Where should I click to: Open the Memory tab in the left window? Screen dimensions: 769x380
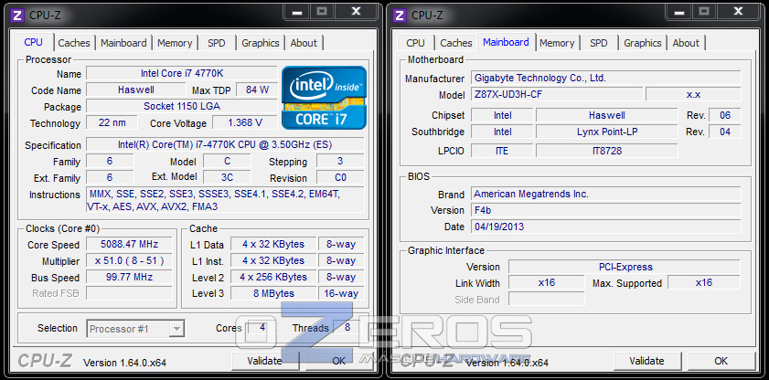pyautogui.click(x=175, y=43)
